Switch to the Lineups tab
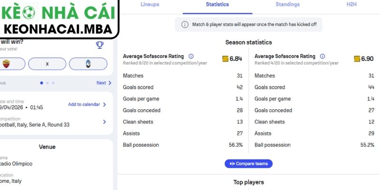Image resolution: width=380 pixels, height=190 pixels. pyautogui.click(x=150, y=5)
